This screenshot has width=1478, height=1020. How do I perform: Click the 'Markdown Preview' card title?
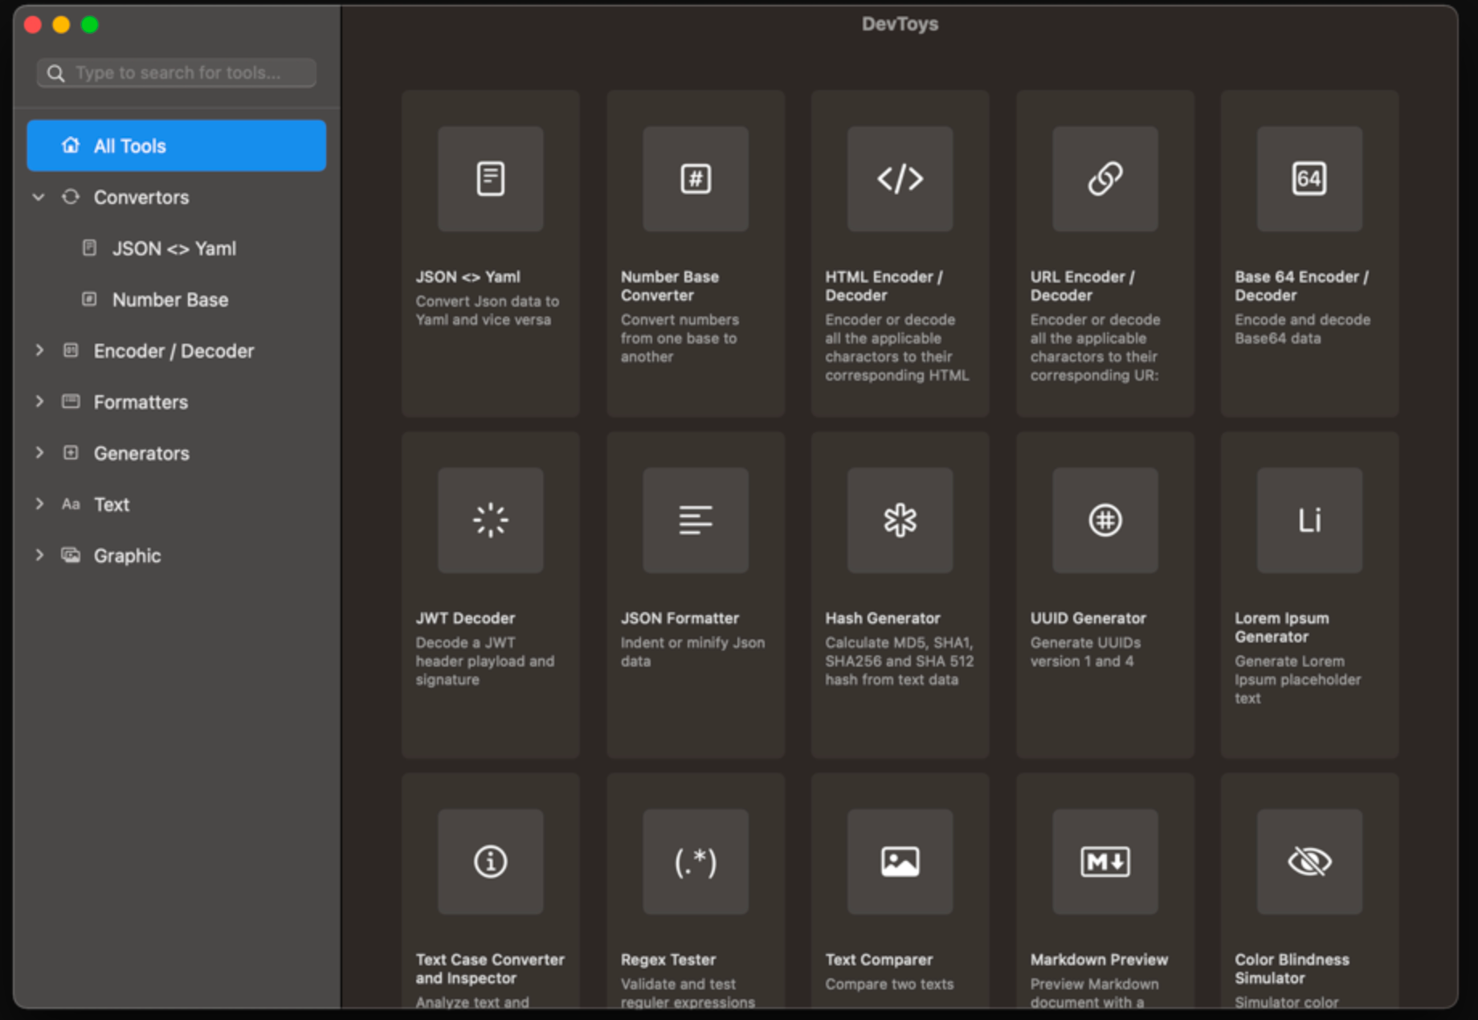pyautogui.click(x=1099, y=960)
